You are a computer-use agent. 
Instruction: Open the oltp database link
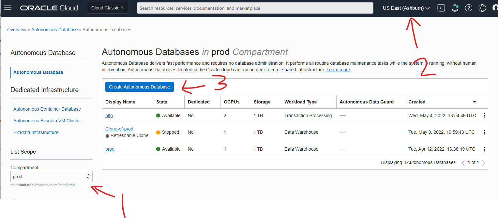(109, 116)
